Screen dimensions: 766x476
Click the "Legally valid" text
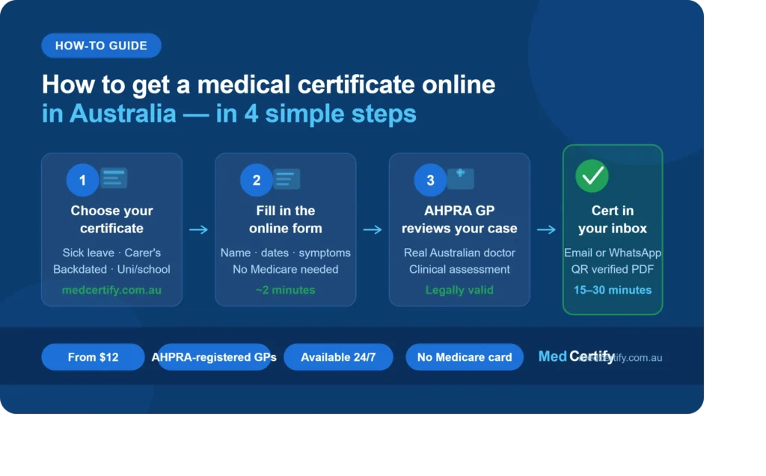click(459, 290)
